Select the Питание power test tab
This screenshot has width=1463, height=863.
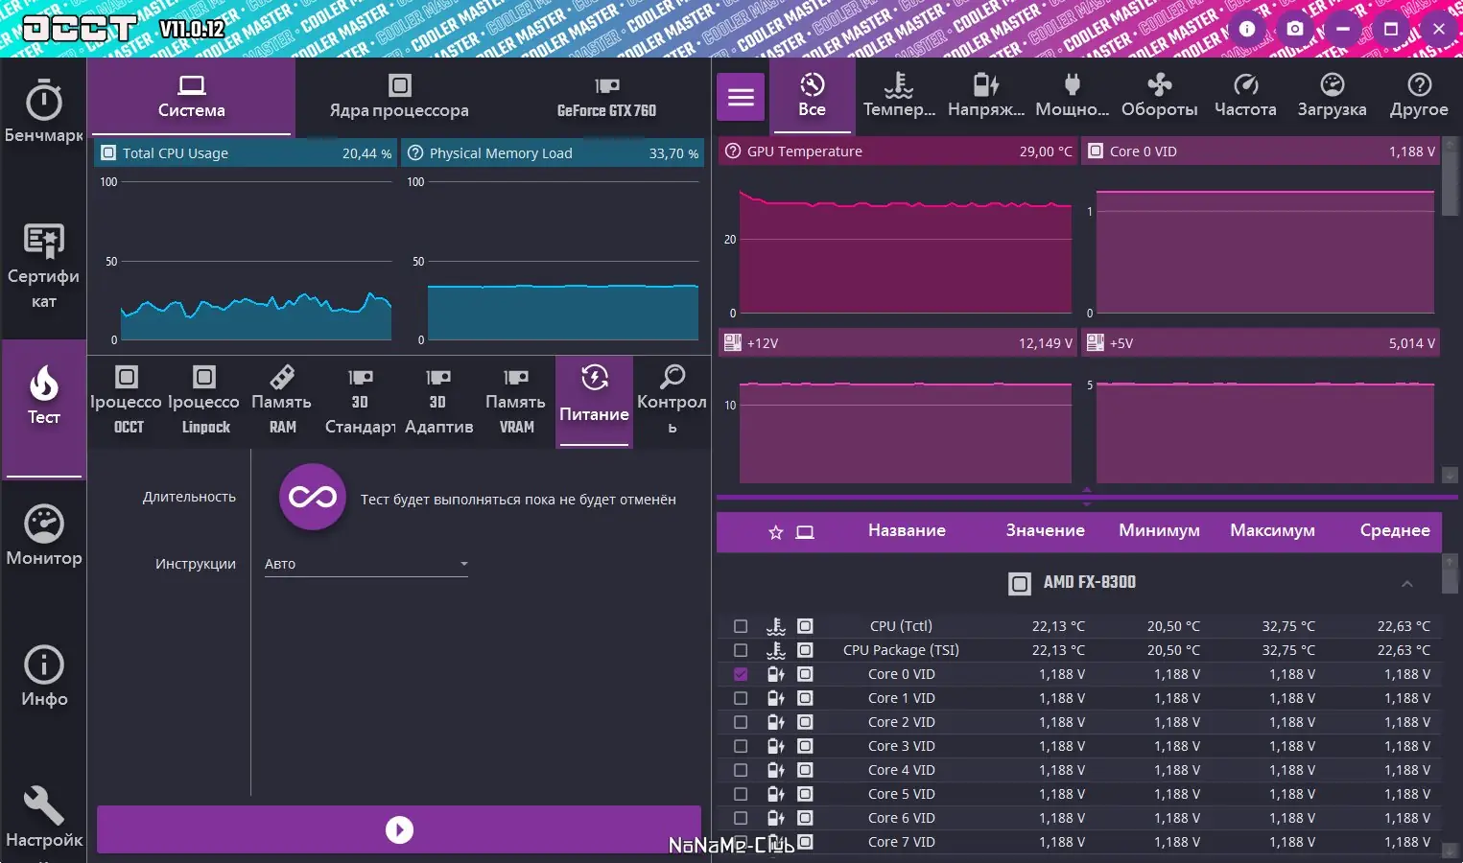coord(594,401)
